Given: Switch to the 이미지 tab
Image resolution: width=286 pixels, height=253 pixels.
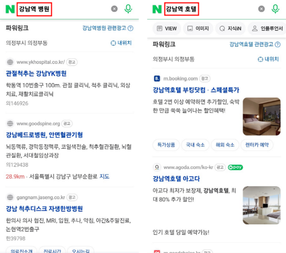Looking at the screenshot, I should point(198,29).
